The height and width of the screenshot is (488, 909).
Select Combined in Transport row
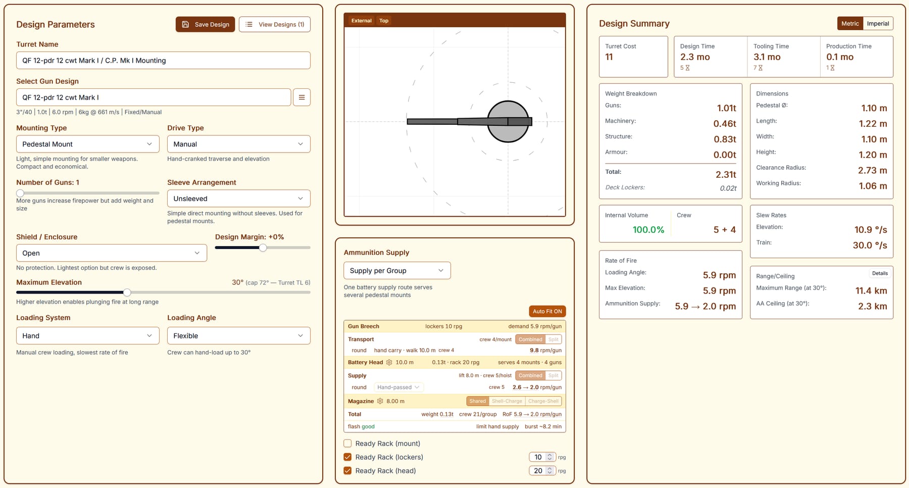tap(530, 339)
